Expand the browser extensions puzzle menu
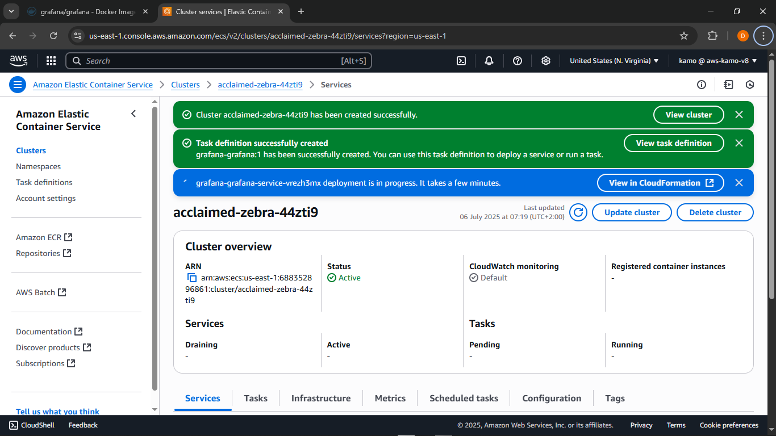 point(712,35)
